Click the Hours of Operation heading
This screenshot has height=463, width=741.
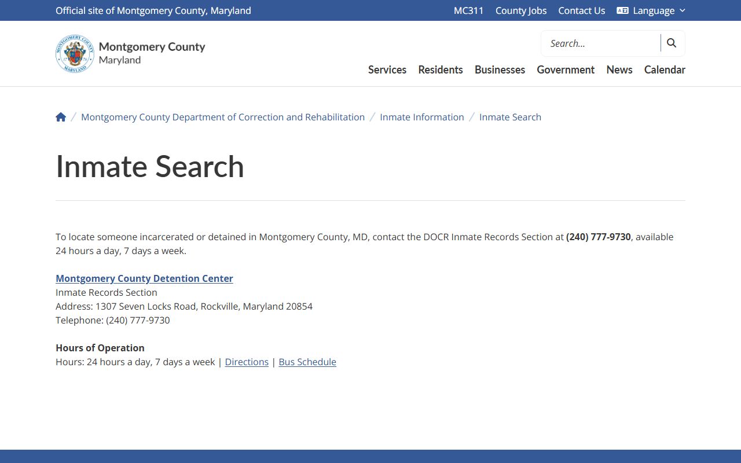100,348
